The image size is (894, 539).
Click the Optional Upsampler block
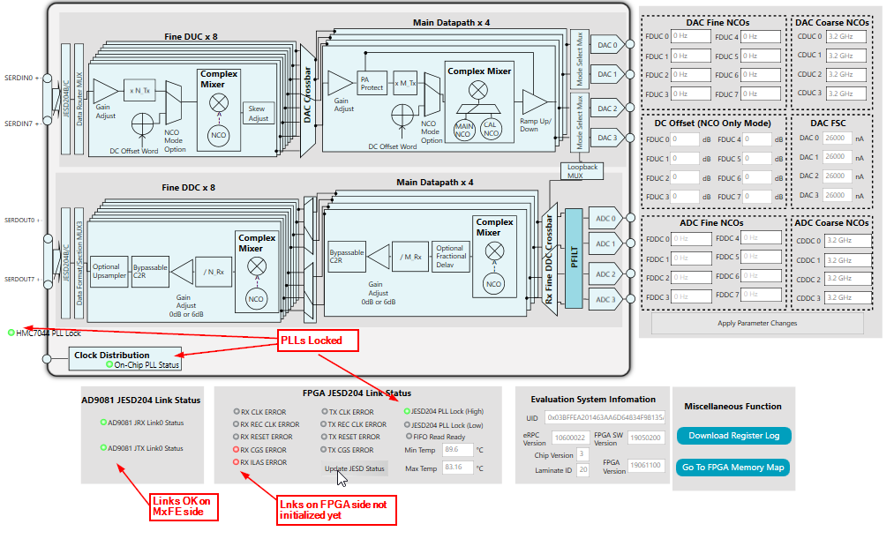point(109,272)
